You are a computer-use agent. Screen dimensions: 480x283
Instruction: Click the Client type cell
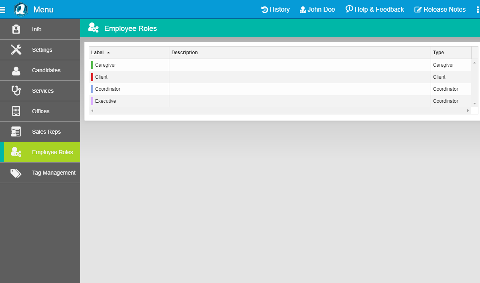coord(451,77)
